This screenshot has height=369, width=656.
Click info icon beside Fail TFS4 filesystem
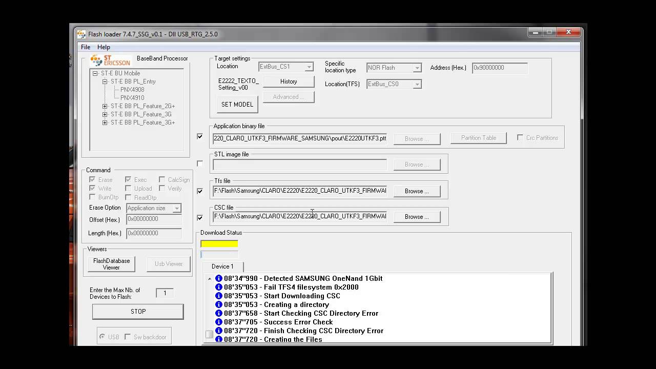pyautogui.click(x=219, y=287)
